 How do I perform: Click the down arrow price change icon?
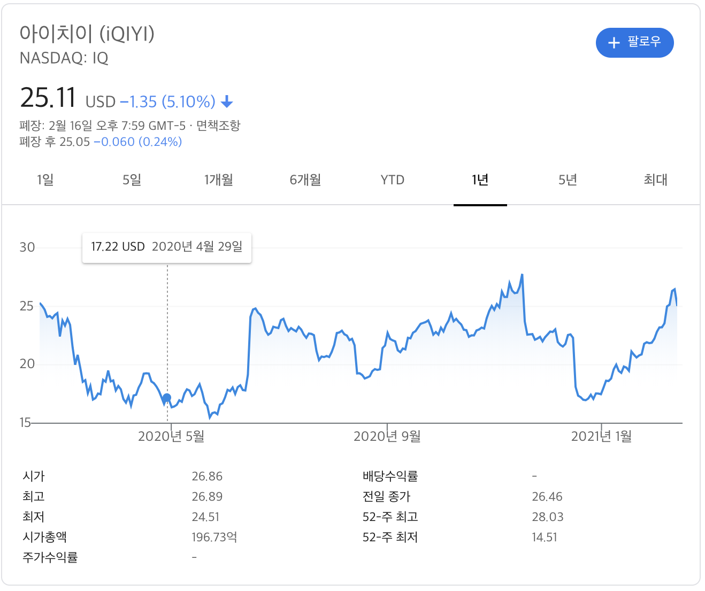click(227, 102)
